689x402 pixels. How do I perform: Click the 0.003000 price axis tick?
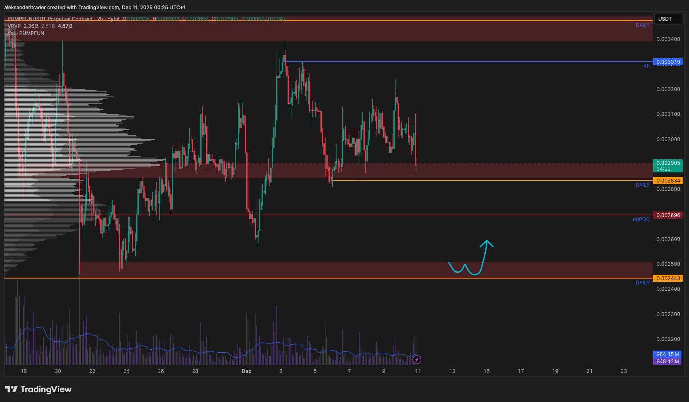click(x=668, y=139)
